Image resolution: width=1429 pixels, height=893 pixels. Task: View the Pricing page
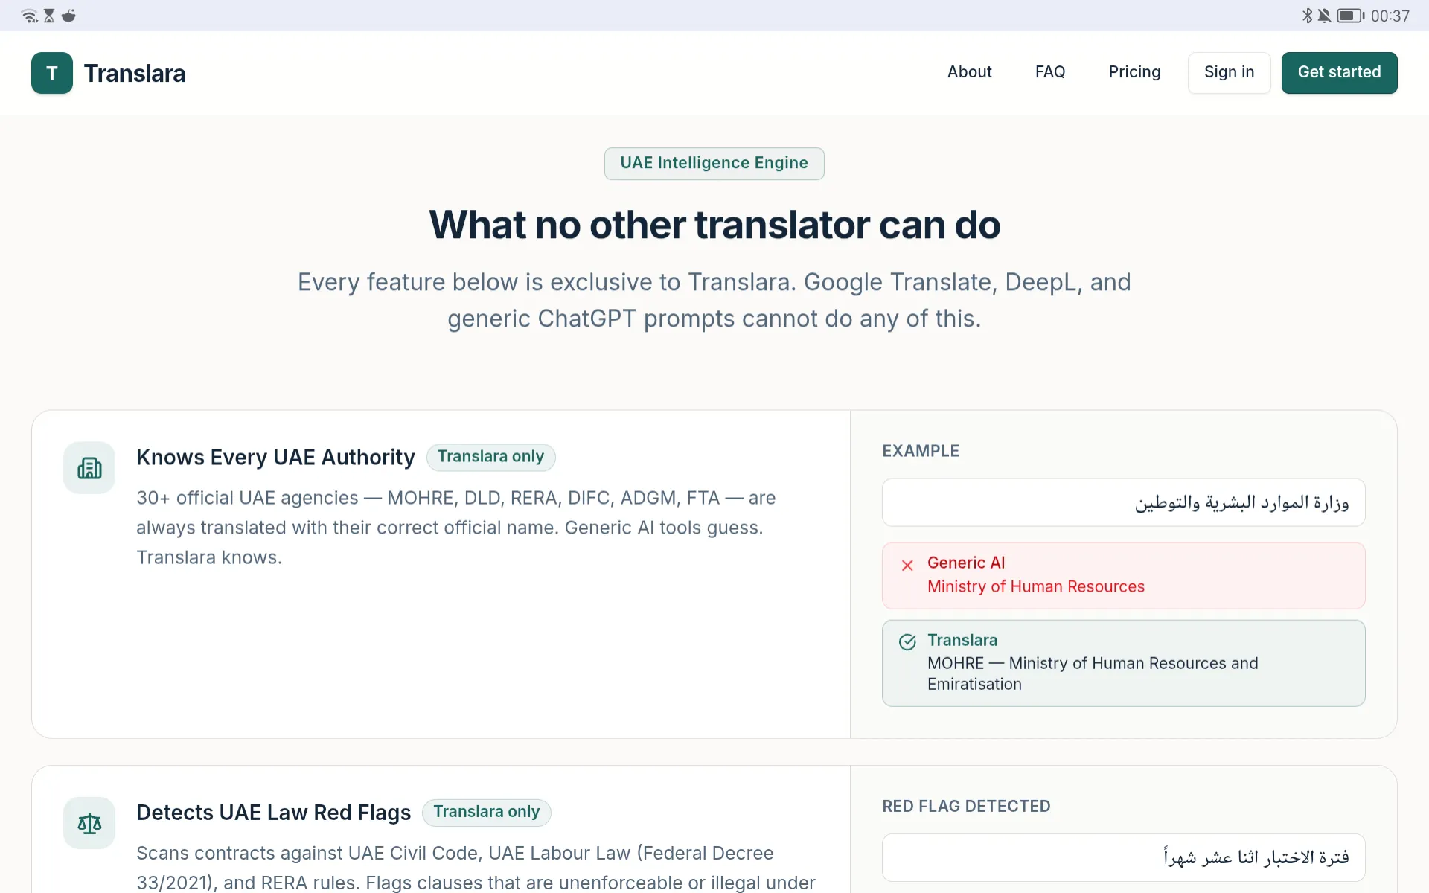[x=1134, y=72]
